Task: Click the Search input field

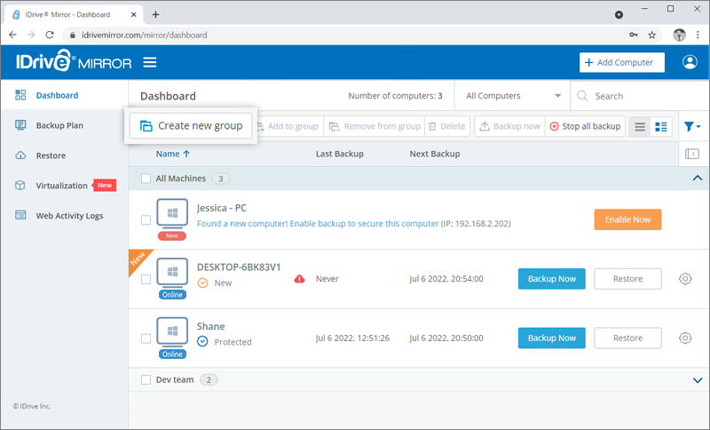Action: [x=639, y=96]
